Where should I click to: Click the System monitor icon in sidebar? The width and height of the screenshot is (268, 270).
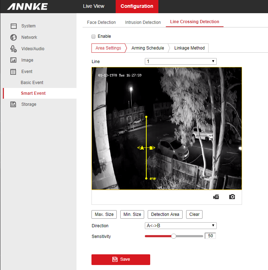pos(14,26)
